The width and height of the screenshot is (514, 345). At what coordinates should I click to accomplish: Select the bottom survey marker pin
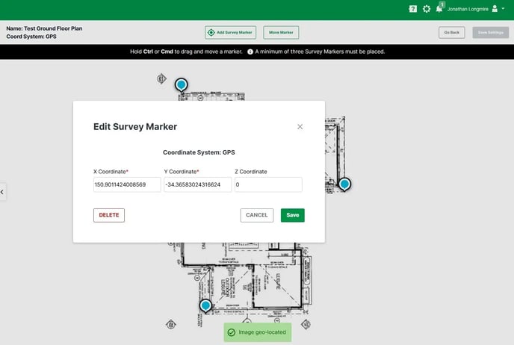205,305
